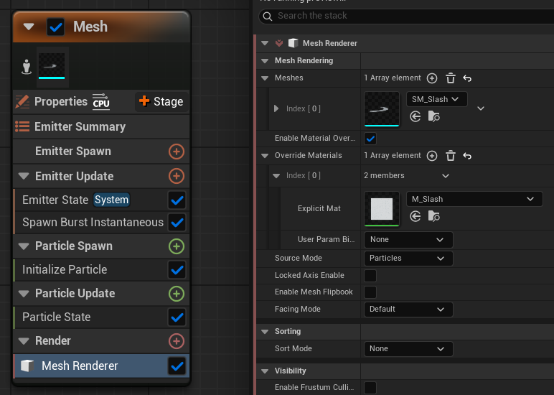Enable the Locked Axis Enable checkbox
554x395 pixels.
pyautogui.click(x=370, y=276)
